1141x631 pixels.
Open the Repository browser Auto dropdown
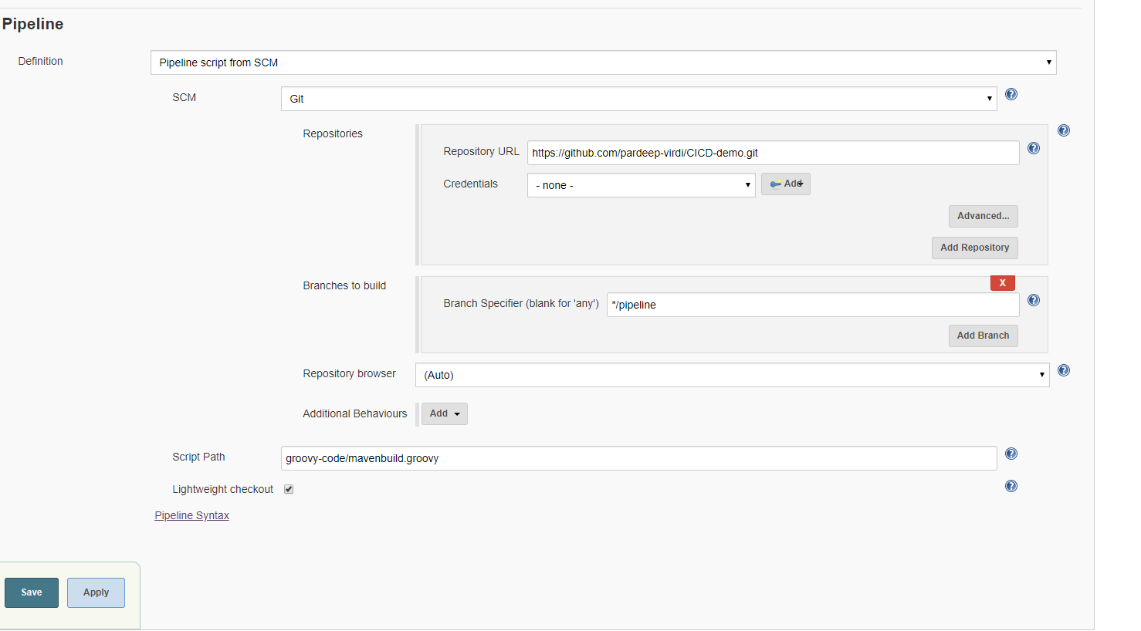(732, 374)
